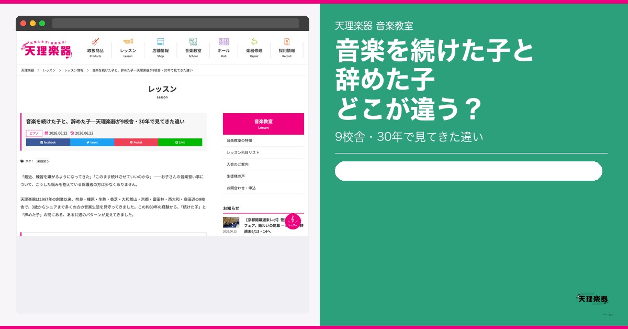Click the white rounded bar on the green panel
The image size is (628, 329).
(x=468, y=171)
